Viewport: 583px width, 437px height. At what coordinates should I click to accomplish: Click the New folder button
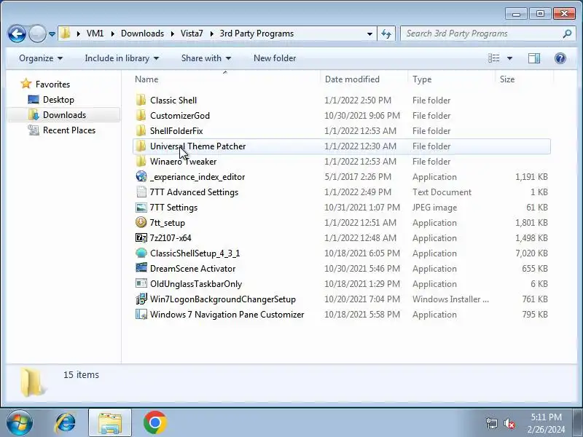[x=275, y=58]
